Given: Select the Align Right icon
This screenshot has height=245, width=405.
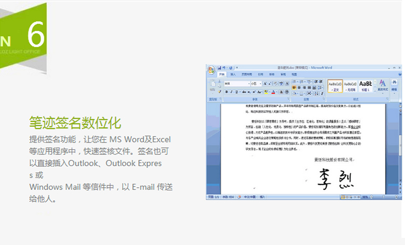Looking at the screenshot, I should [x=304, y=88].
